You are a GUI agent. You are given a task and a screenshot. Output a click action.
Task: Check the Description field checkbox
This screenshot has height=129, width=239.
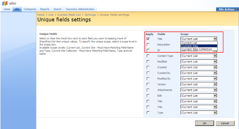(x=148, y=45)
